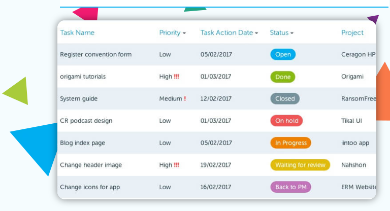The width and height of the screenshot is (390, 211).
Task: Click the Open status badge
Action: tap(282, 55)
